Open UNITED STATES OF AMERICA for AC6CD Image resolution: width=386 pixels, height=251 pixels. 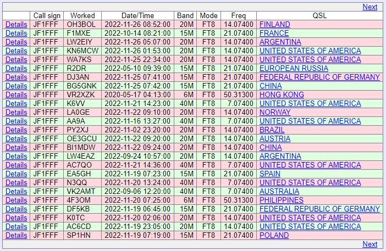(x=310, y=226)
